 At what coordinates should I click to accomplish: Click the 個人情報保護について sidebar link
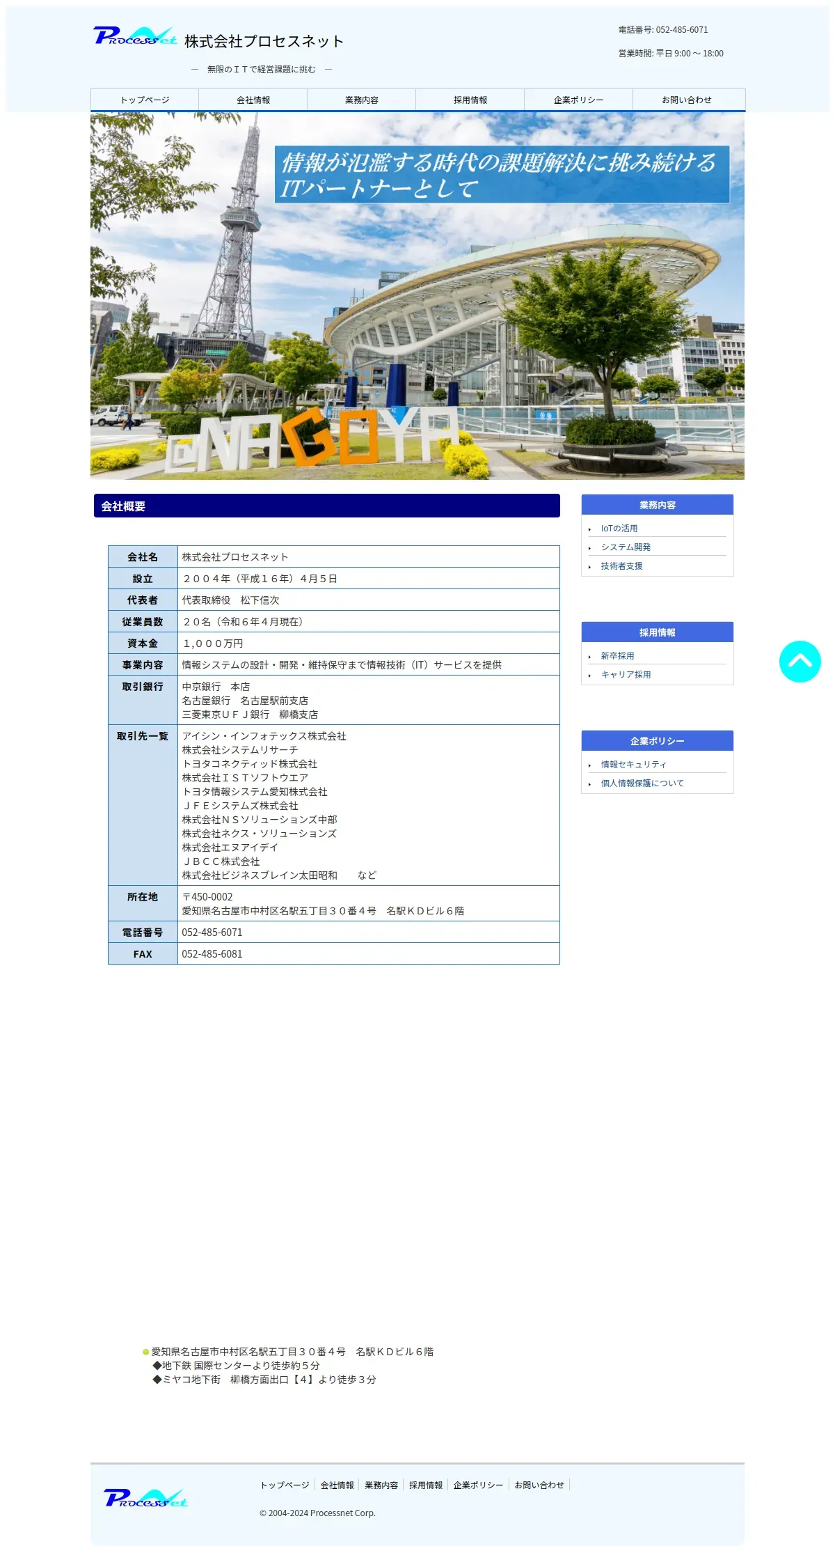pos(642,783)
